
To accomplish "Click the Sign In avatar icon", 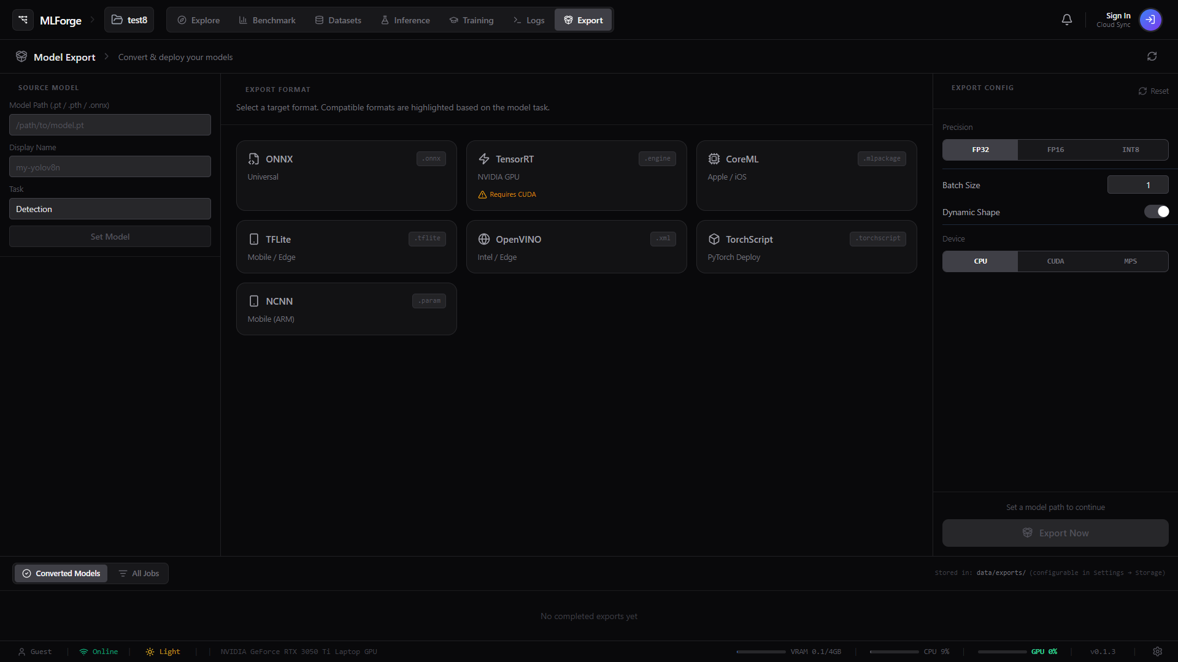I will tap(1150, 20).
